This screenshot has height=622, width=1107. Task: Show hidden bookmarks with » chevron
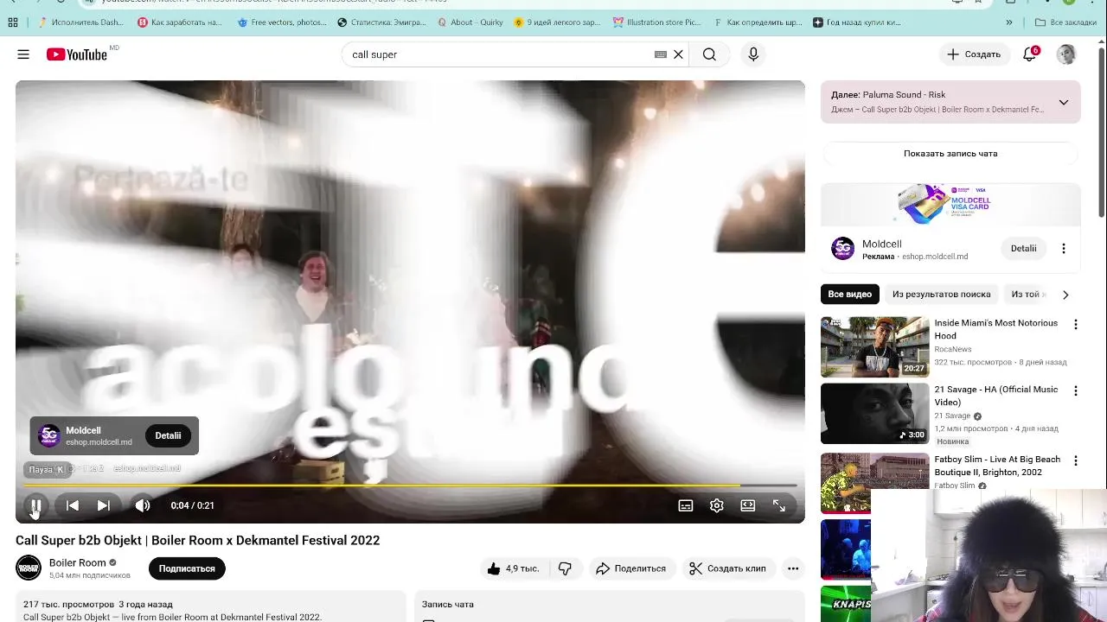(1009, 22)
